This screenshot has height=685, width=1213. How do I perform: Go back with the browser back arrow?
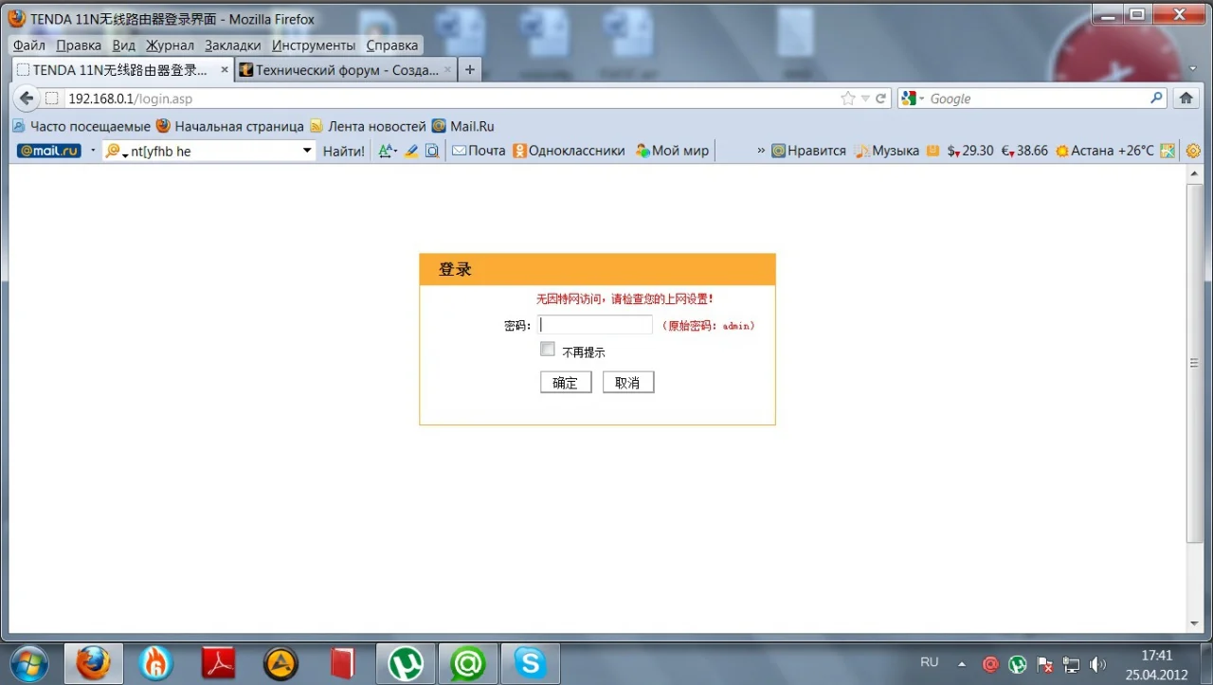27,99
